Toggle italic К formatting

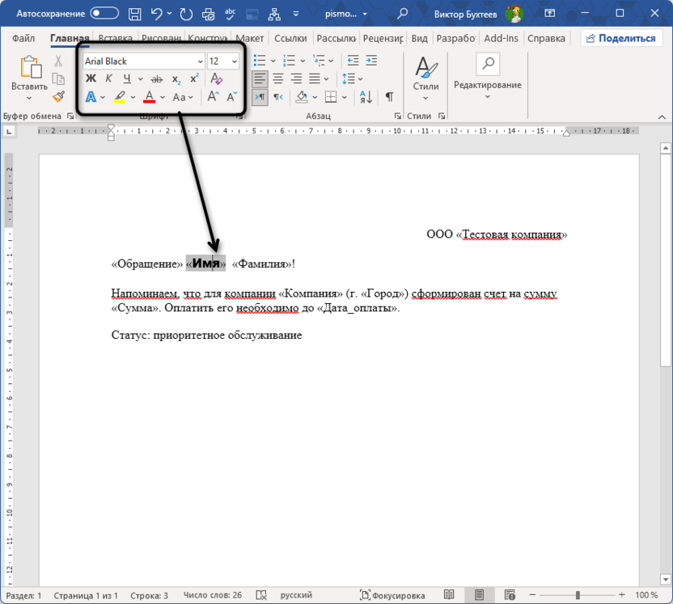point(108,78)
